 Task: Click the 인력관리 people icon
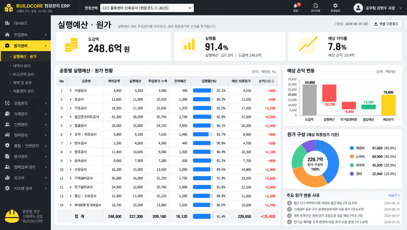tap(7, 125)
